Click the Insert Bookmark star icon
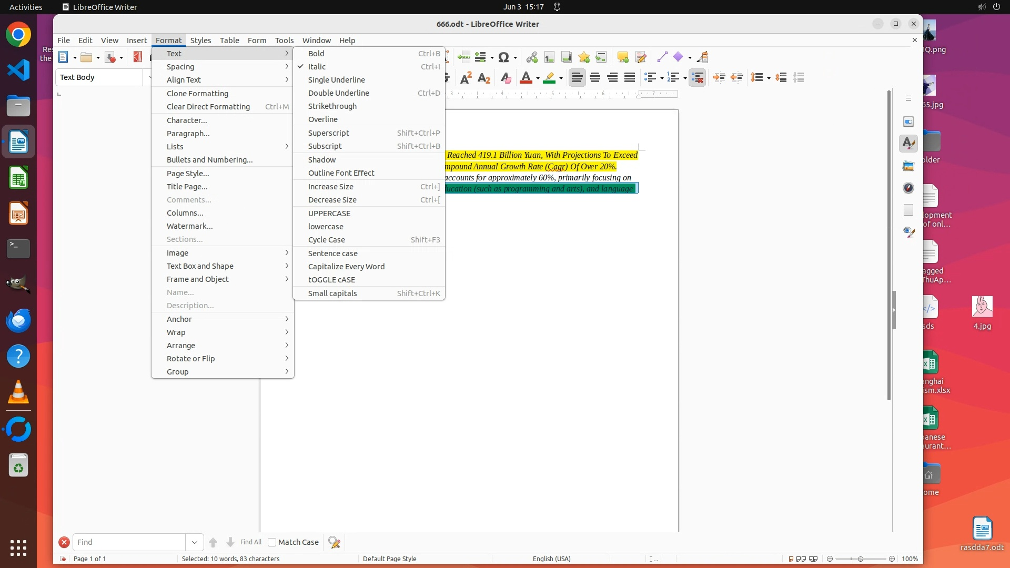Viewport: 1010px width, 568px height. (x=584, y=57)
